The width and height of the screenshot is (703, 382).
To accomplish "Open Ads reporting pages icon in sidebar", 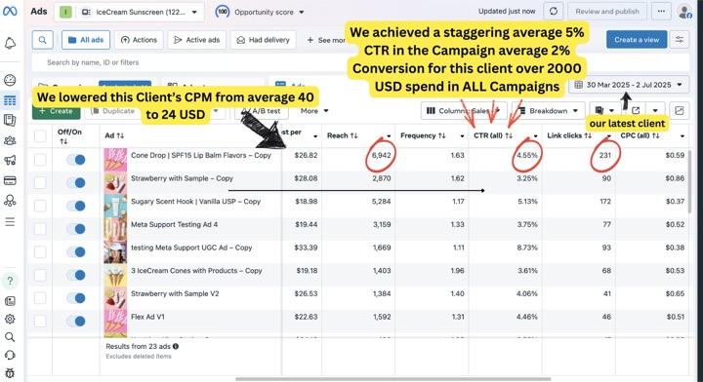I will pyautogui.click(x=10, y=120).
